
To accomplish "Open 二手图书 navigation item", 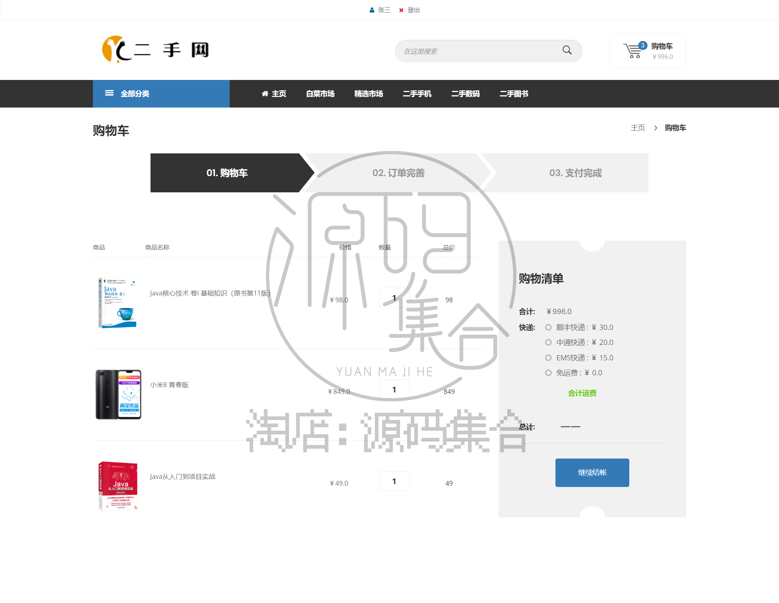I will point(514,94).
